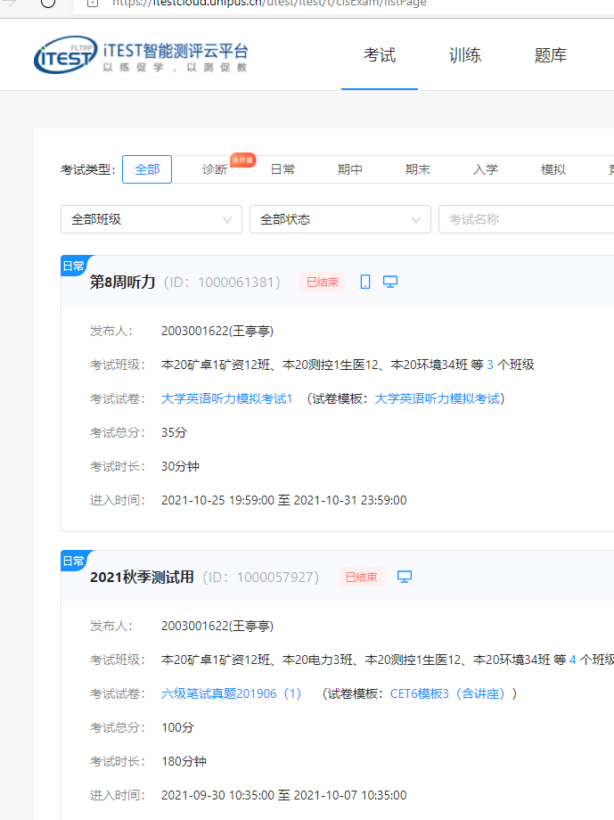614x820 pixels.
Task: Click desktop monitor icon for 2021秋季测试用
Action: pos(405,577)
